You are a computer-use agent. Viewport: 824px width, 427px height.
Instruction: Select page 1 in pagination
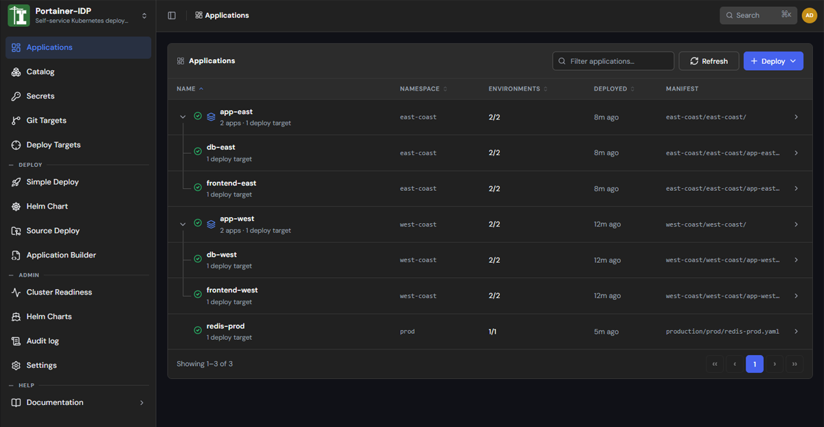(x=755, y=364)
